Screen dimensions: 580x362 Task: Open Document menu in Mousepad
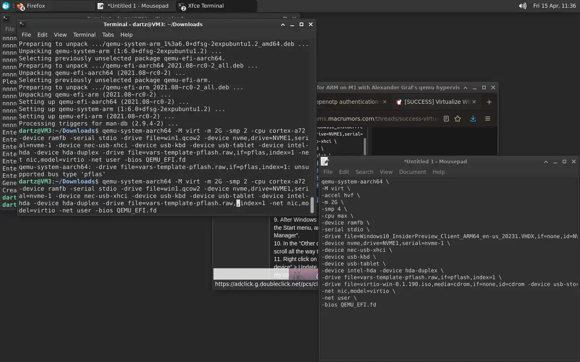coord(412,172)
